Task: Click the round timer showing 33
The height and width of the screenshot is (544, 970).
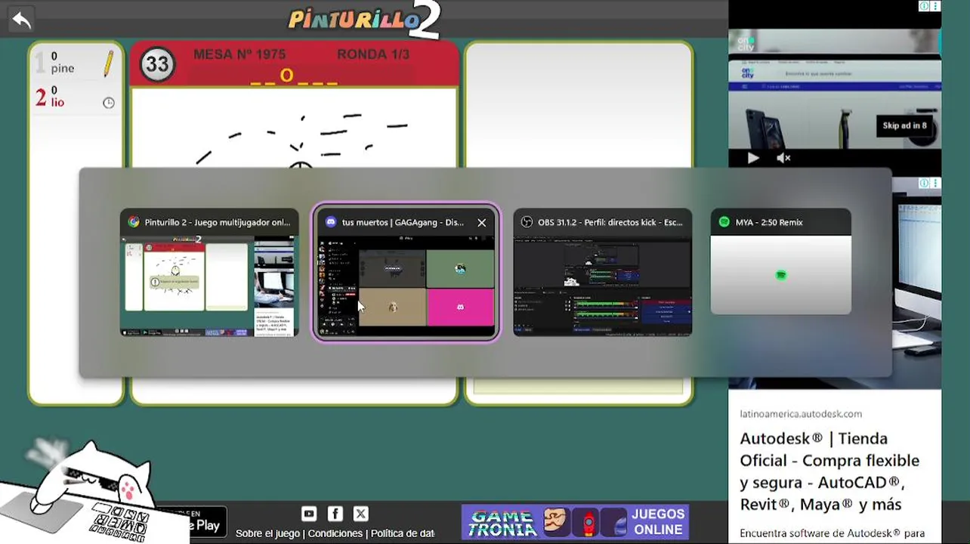Action: (x=157, y=64)
